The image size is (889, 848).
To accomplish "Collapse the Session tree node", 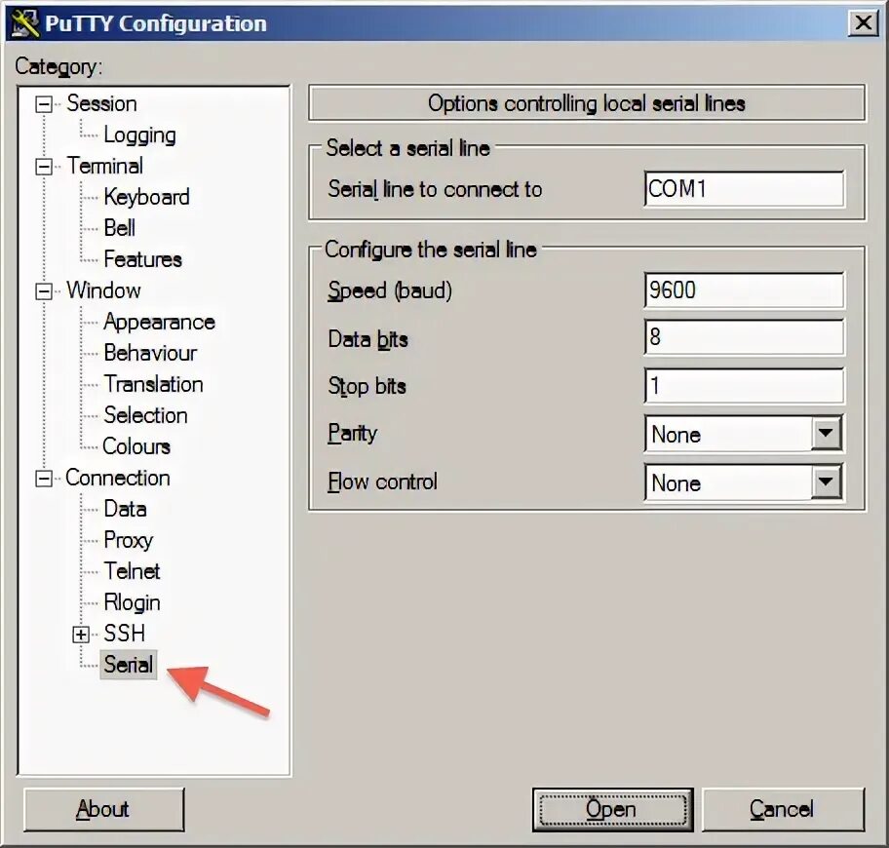I will tap(44, 104).
